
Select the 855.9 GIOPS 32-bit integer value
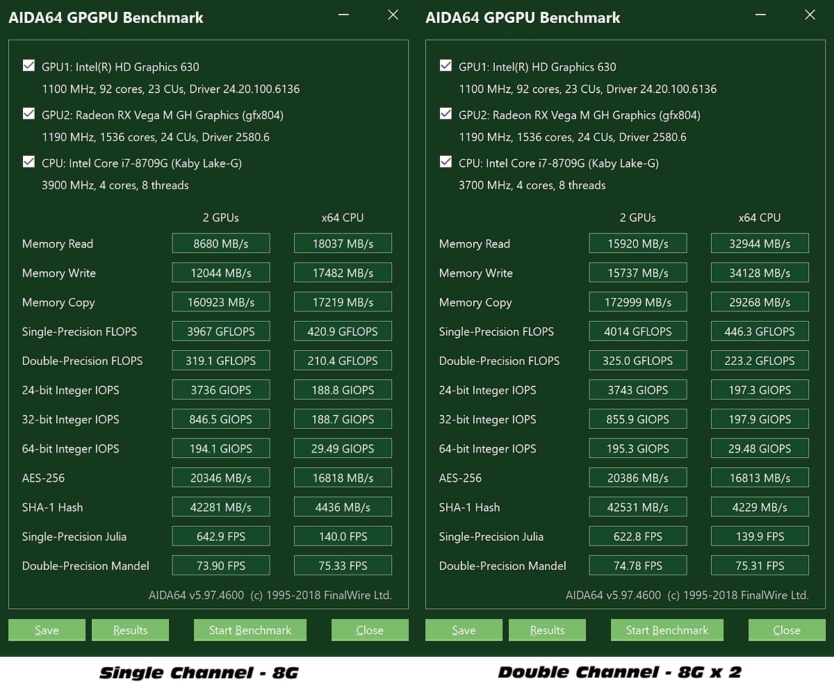[638, 418]
